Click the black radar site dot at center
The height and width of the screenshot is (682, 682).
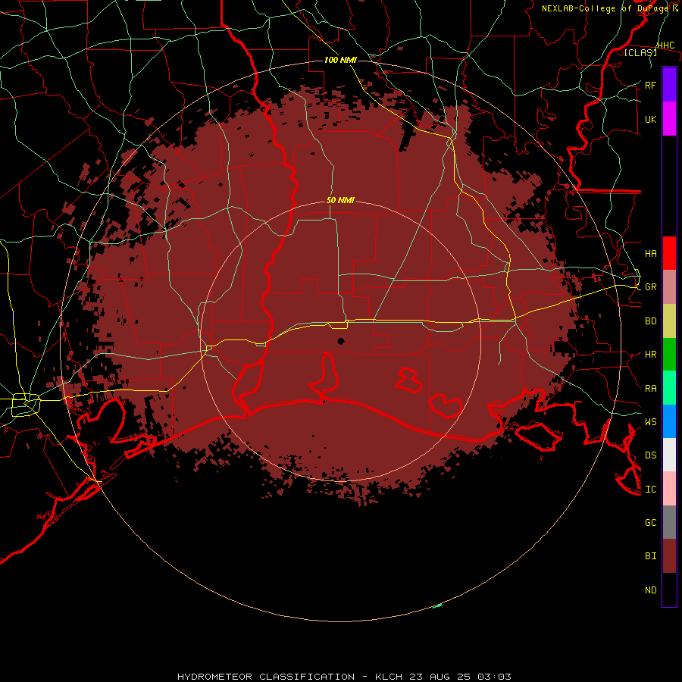[x=340, y=341]
